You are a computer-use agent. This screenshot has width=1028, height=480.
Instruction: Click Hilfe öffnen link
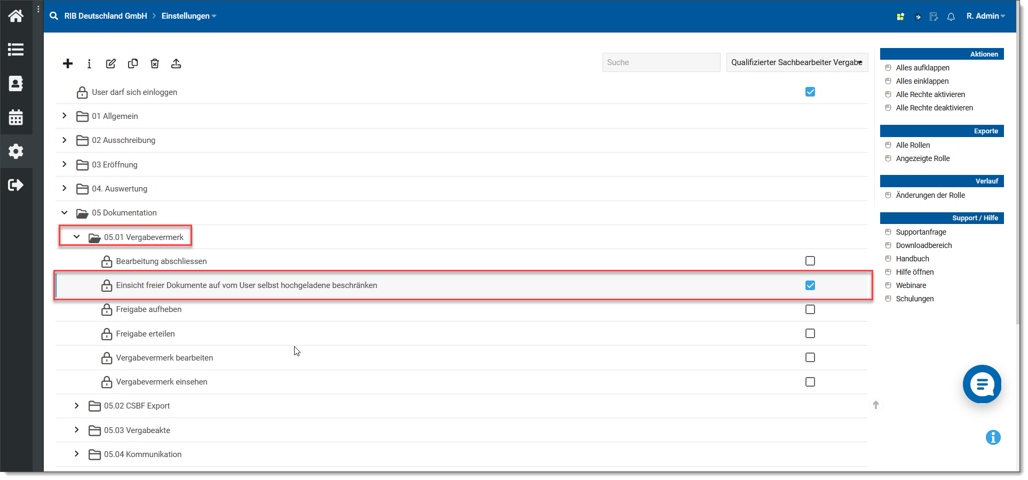coord(915,272)
